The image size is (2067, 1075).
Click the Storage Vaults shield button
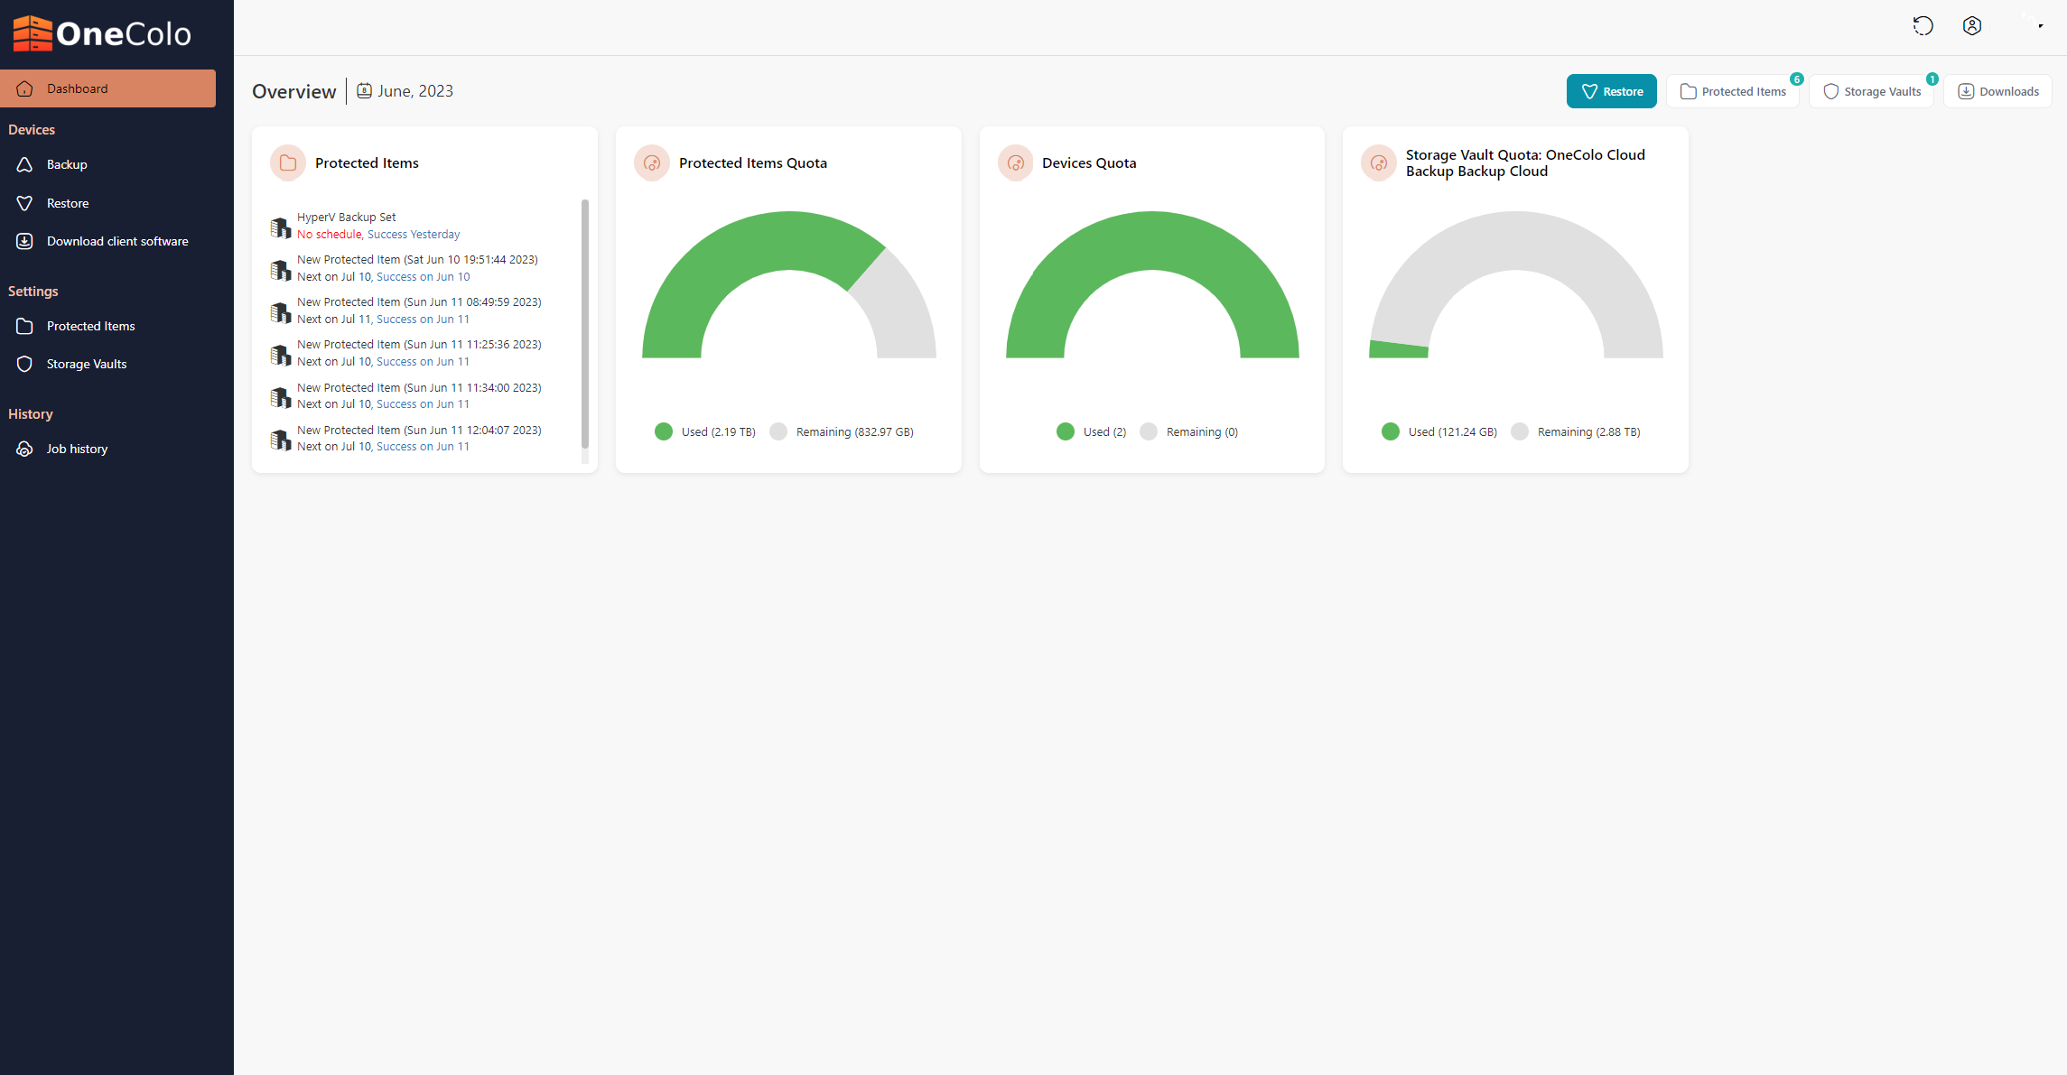(1871, 91)
